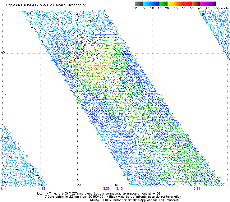Image resolution: width=230 pixels, height=202 pixels.
Task: Click the purple time label '4:44'
Action: click(x=3, y=189)
